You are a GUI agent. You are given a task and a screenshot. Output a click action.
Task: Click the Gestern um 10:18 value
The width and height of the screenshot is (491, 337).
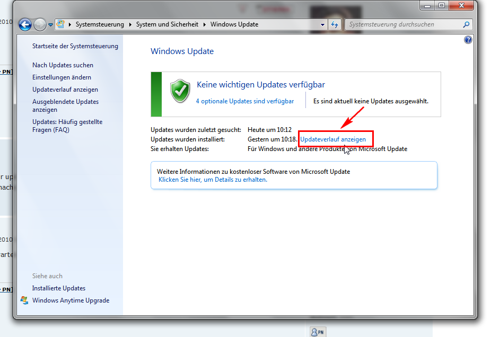click(272, 139)
